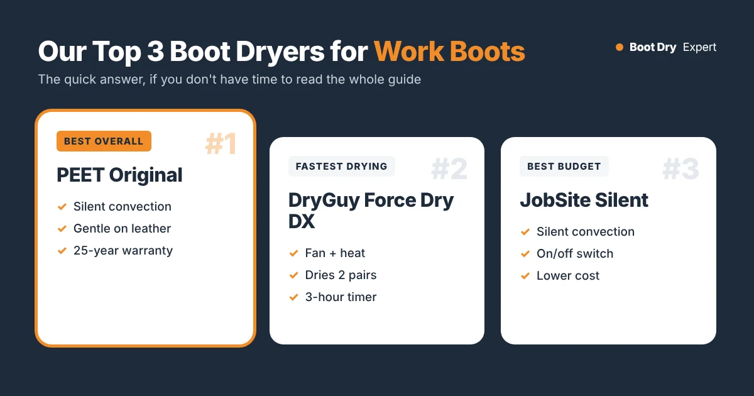Click the Dries 2 pairs feature text
754x396 pixels.
tap(341, 275)
